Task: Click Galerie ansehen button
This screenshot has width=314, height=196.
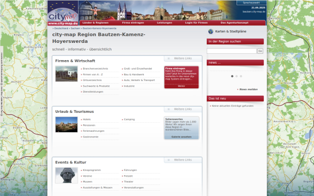Action: (x=182, y=137)
